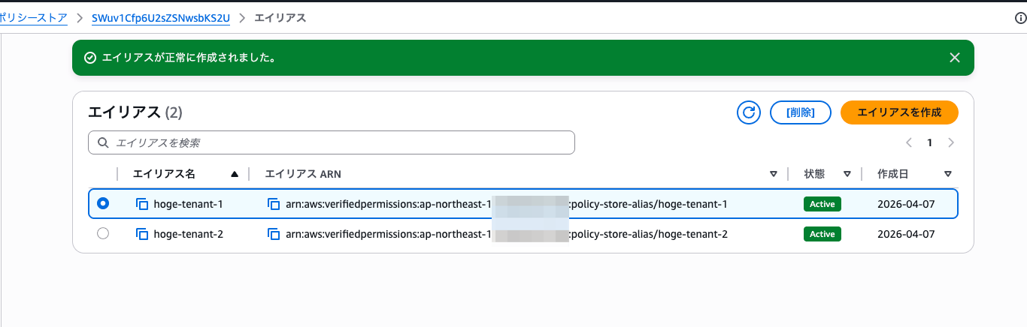Copy the ARN for hoge-tenant-1
1027x327 pixels.
pyautogui.click(x=274, y=204)
